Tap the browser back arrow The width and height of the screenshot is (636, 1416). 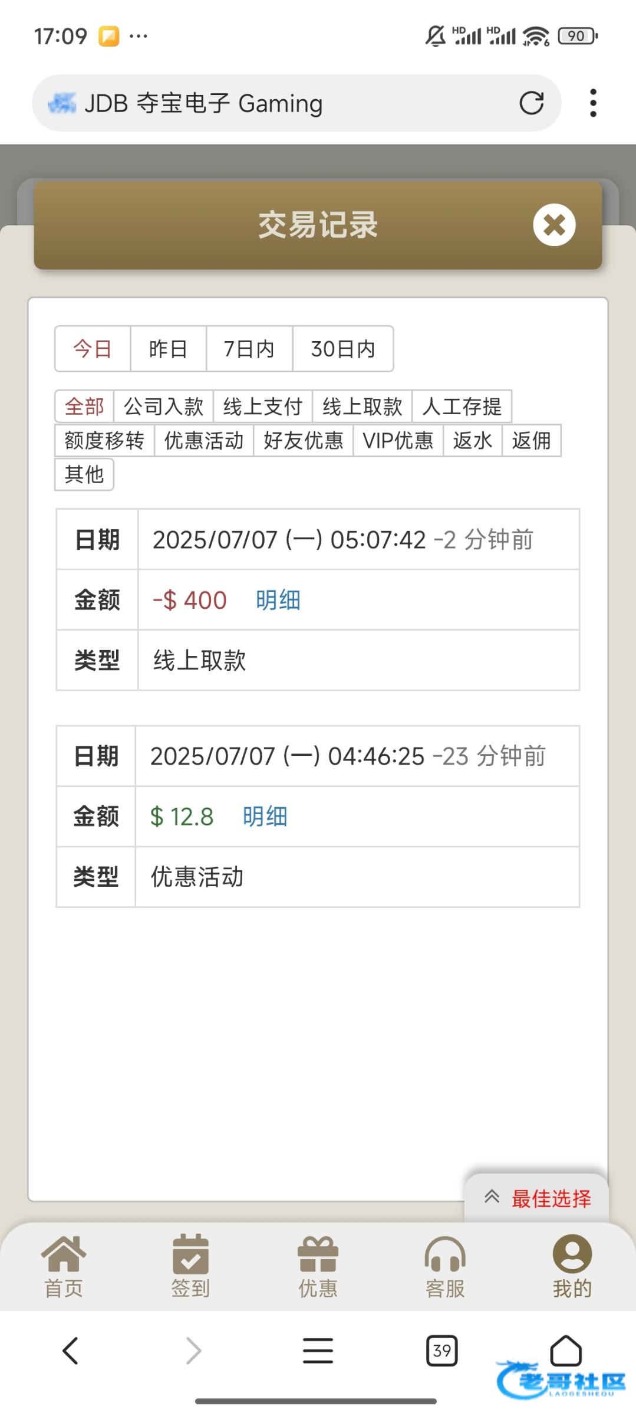click(x=70, y=1351)
